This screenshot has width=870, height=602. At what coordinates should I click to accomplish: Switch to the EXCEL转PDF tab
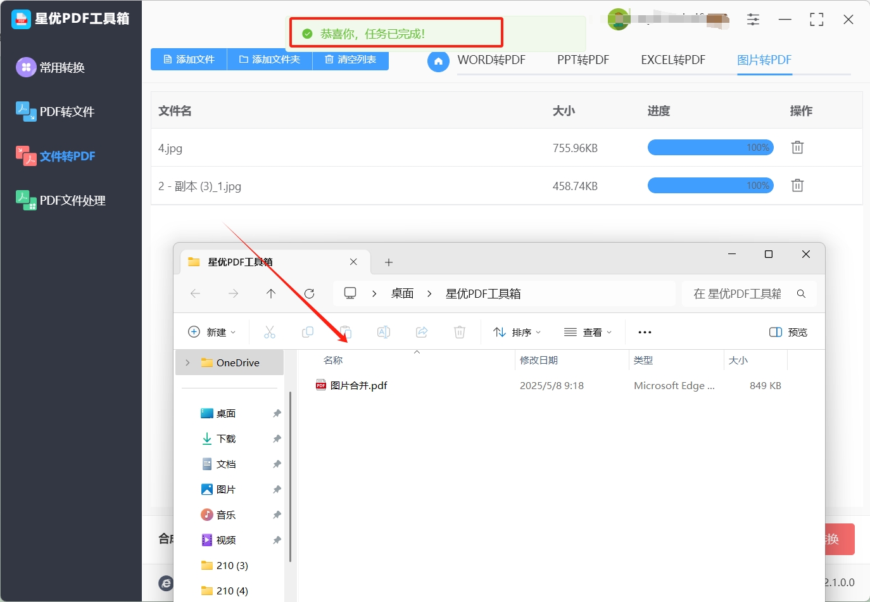coord(673,60)
